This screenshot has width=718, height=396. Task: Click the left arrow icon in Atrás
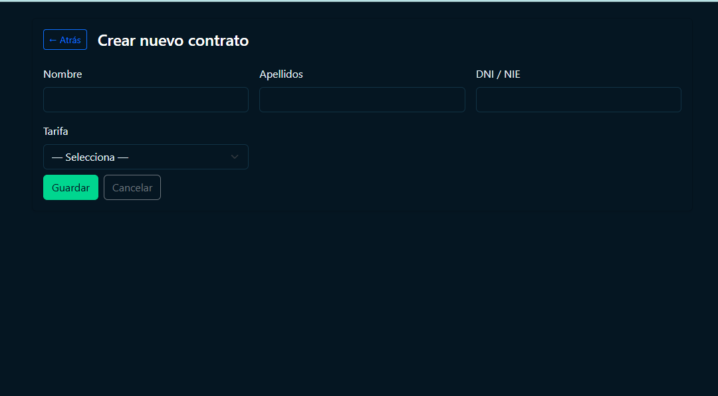pos(53,40)
